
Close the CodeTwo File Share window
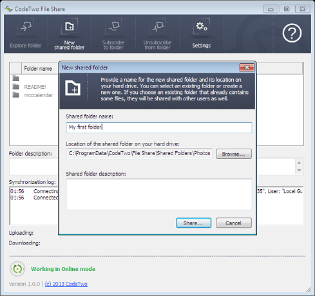(303, 9)
